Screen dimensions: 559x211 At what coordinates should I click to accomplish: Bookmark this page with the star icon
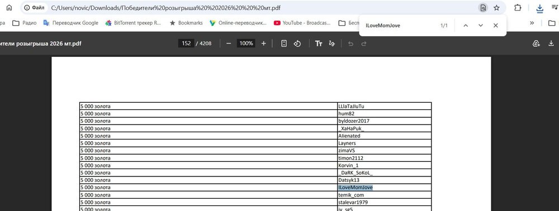tap(496, 8)
